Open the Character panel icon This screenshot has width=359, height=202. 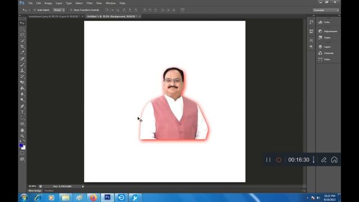(x=311, y=40)
